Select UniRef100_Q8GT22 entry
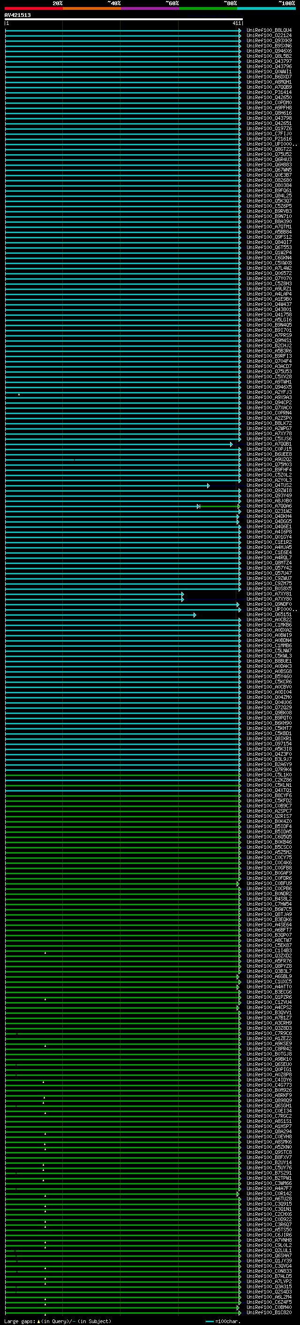Image resolution: width=300 pixels, height=1325 pixels. tap(269, 149)
